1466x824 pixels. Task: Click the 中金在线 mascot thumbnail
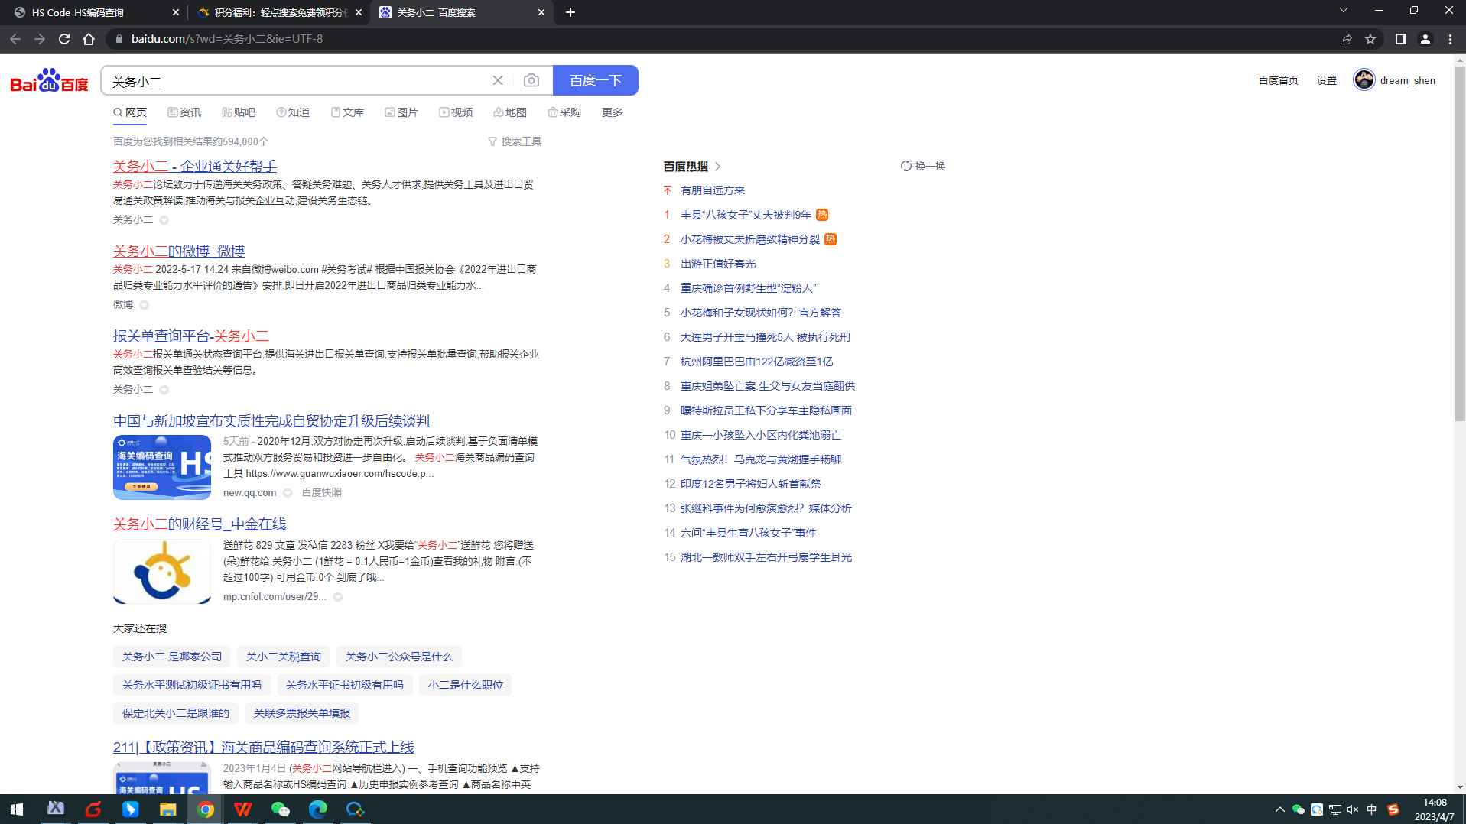point(162,571)
